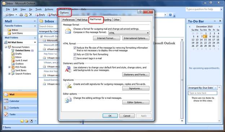Screen dimensions: 225x132
Task: Open the Outbox folder
Action: [19, 64]
